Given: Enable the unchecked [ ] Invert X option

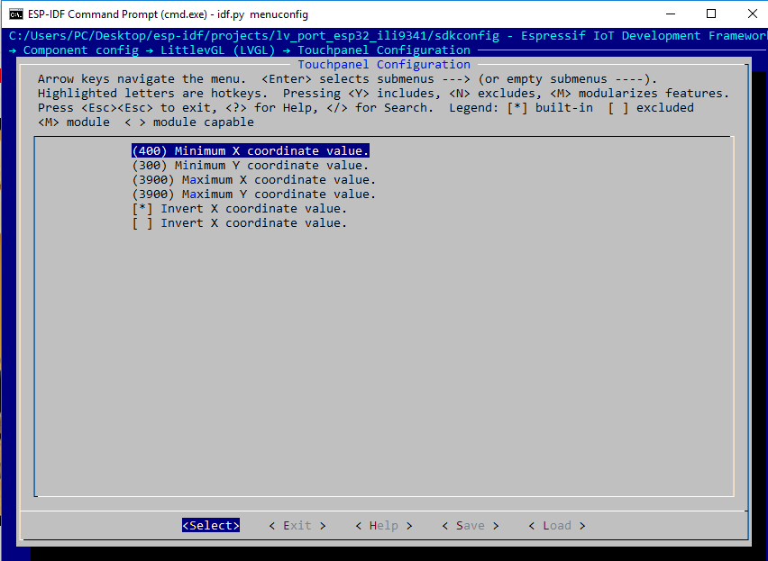Looking at the screenshot, I should point(142,223).
